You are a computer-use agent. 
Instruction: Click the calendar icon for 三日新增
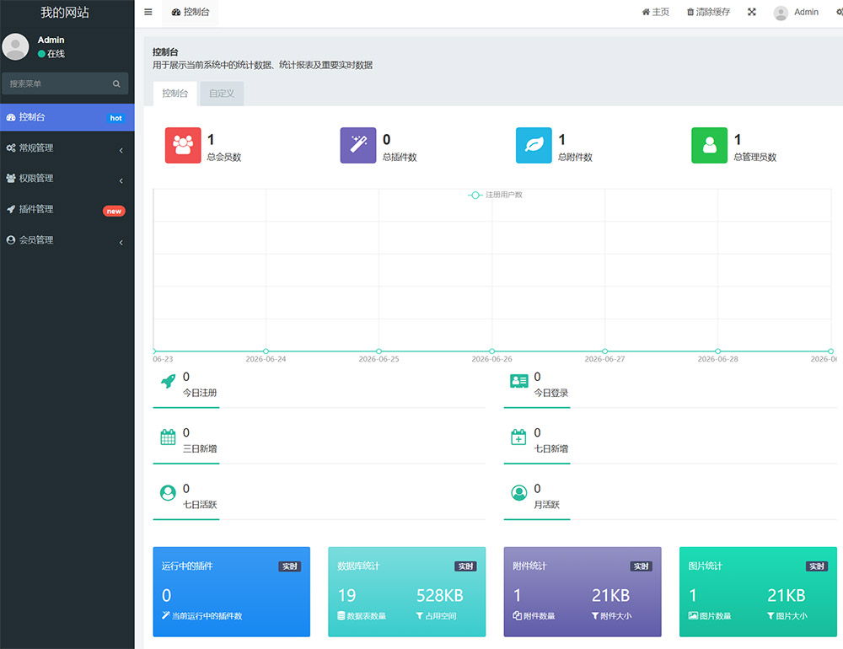point(168,437)
